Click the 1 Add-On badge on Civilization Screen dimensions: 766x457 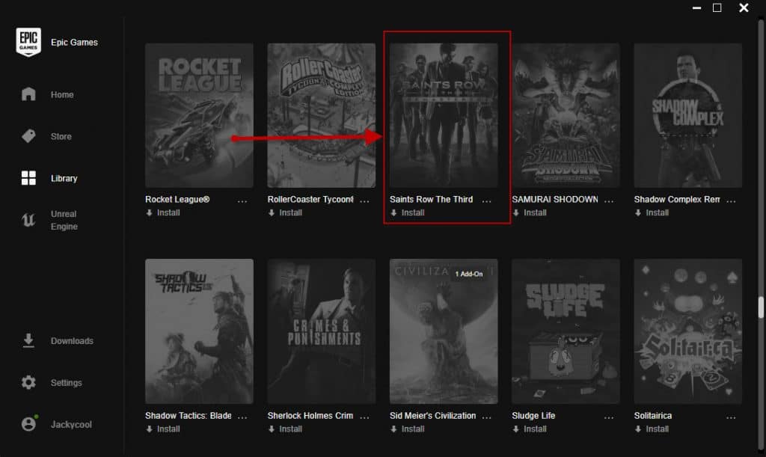click(x=469, y=274)
